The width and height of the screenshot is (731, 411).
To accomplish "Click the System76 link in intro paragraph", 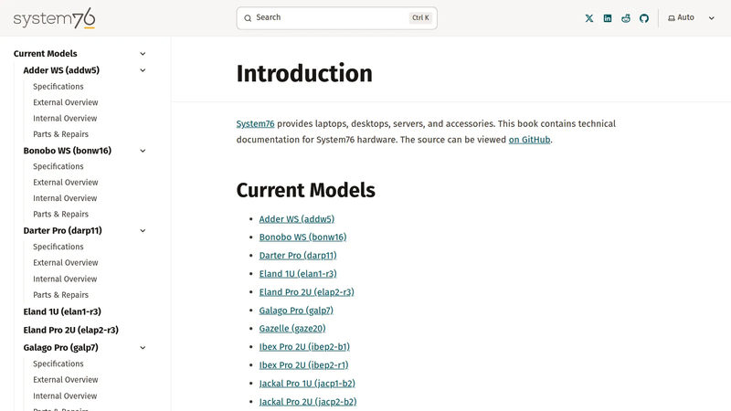I will pos(255,123).
